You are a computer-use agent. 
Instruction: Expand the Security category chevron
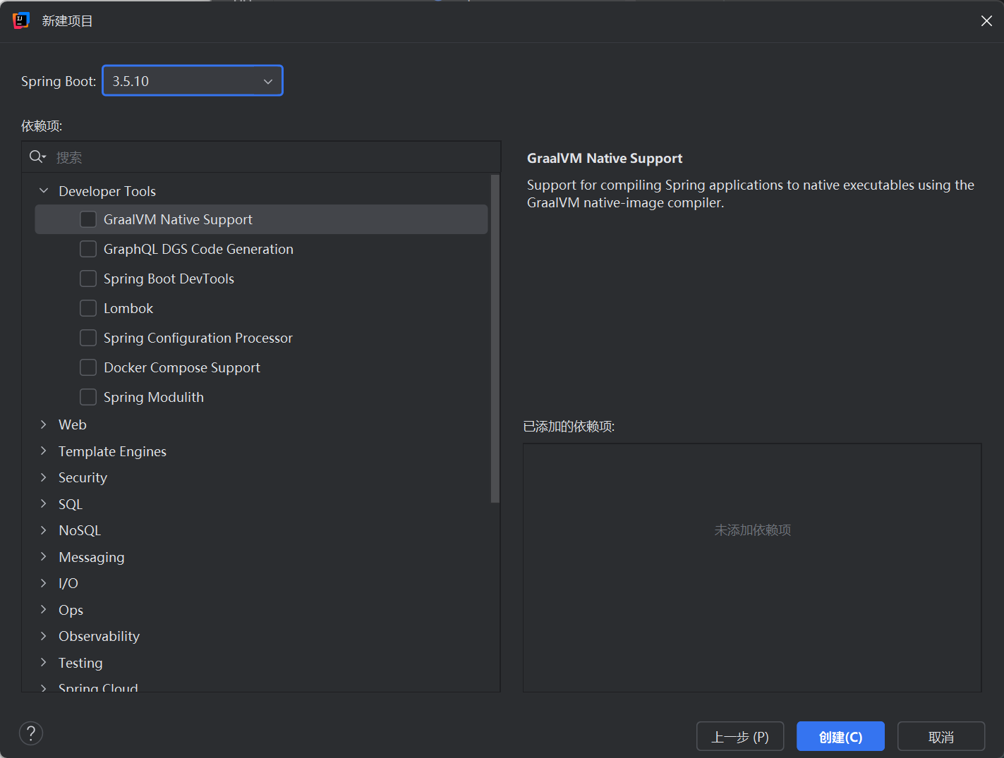tap(44, 477)
